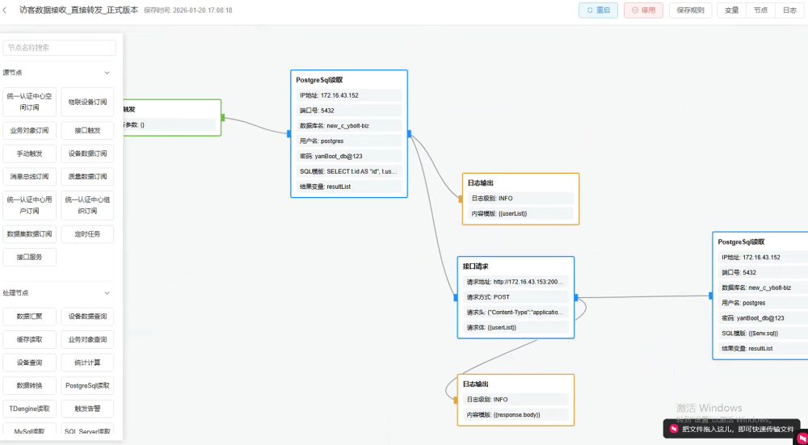Select the 手动触发 node in the palette
Screen dimensions: 808x445
click(30, 153)
